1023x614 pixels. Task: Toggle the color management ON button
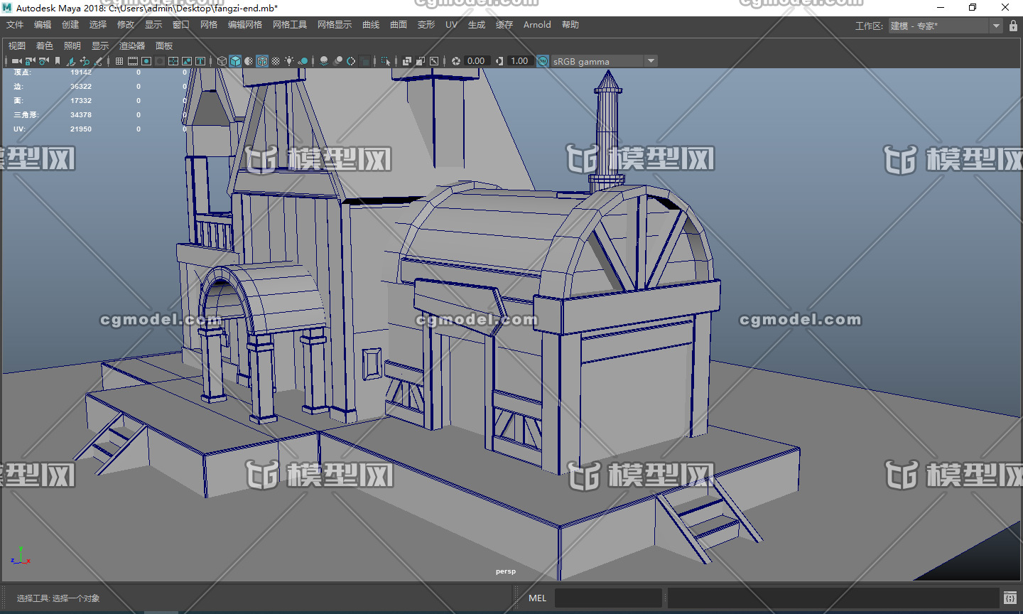pyautogui.click(x=543, y=61)
